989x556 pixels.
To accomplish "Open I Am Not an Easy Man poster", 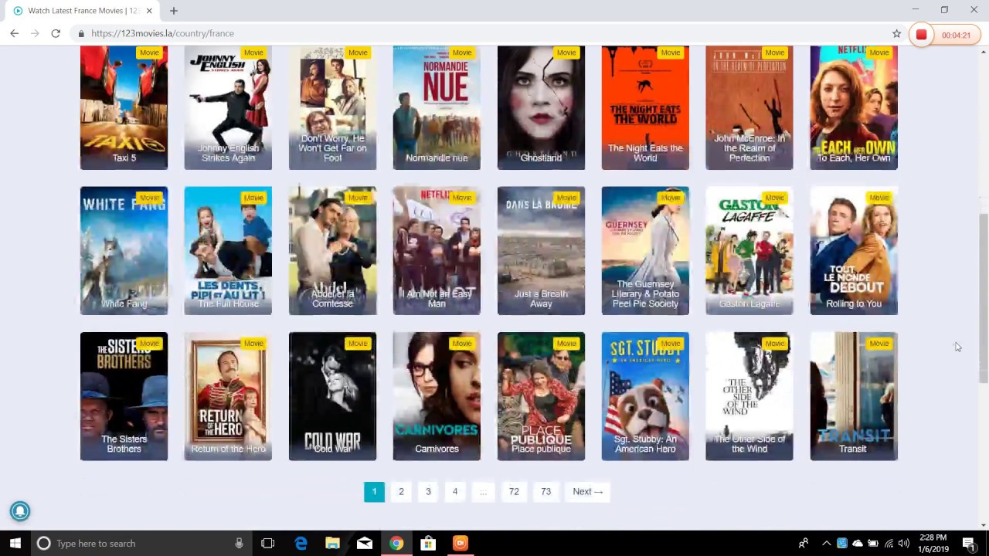I will coord(437,251).
